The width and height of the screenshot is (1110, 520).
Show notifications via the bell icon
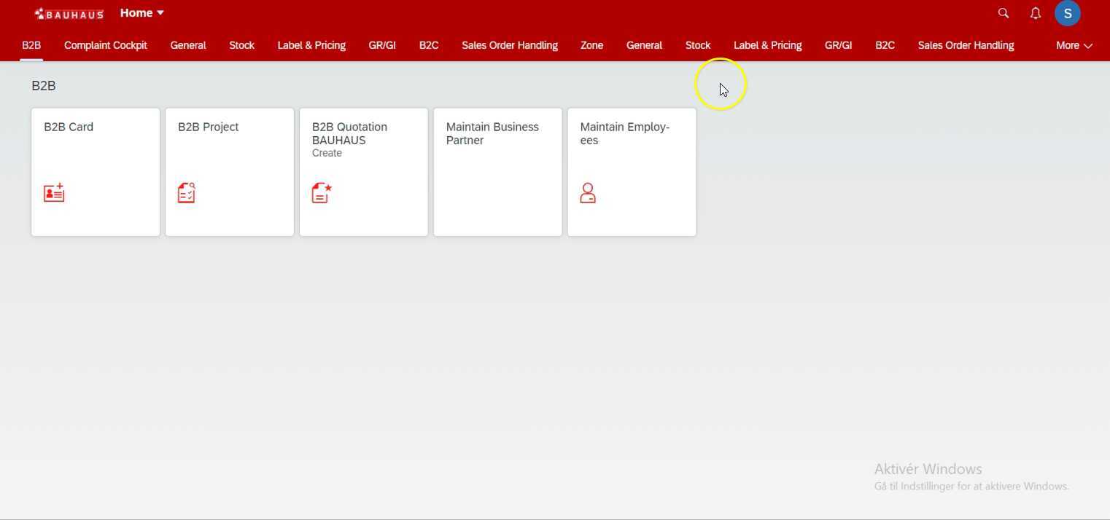point(1035,13)
